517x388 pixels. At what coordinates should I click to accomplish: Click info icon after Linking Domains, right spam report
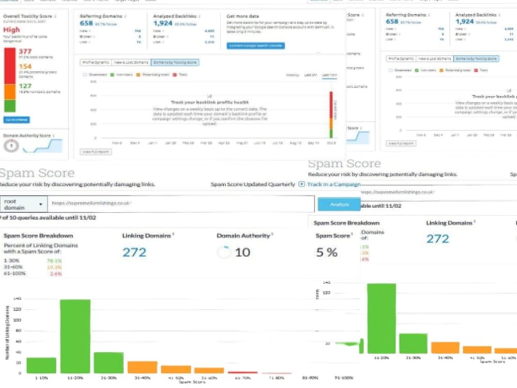475,222
